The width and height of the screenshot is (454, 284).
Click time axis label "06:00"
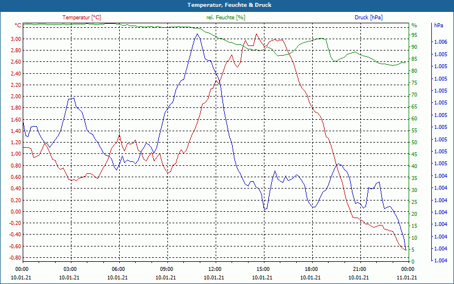pyautogui.click(x=118, y=269)
